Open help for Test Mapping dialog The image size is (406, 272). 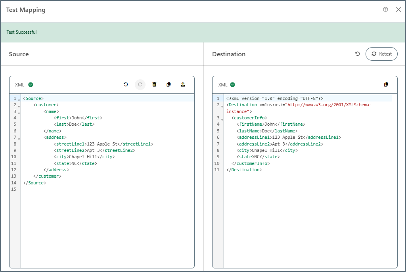coord(385,10)
